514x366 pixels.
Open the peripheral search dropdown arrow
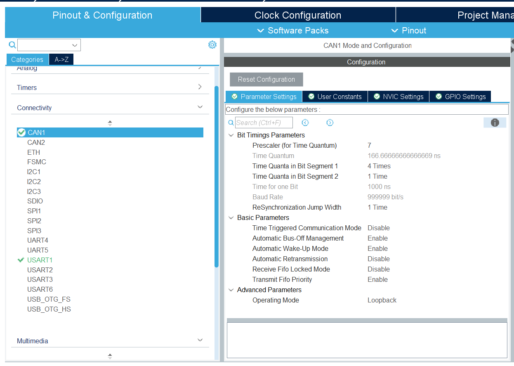coord(75,45)
